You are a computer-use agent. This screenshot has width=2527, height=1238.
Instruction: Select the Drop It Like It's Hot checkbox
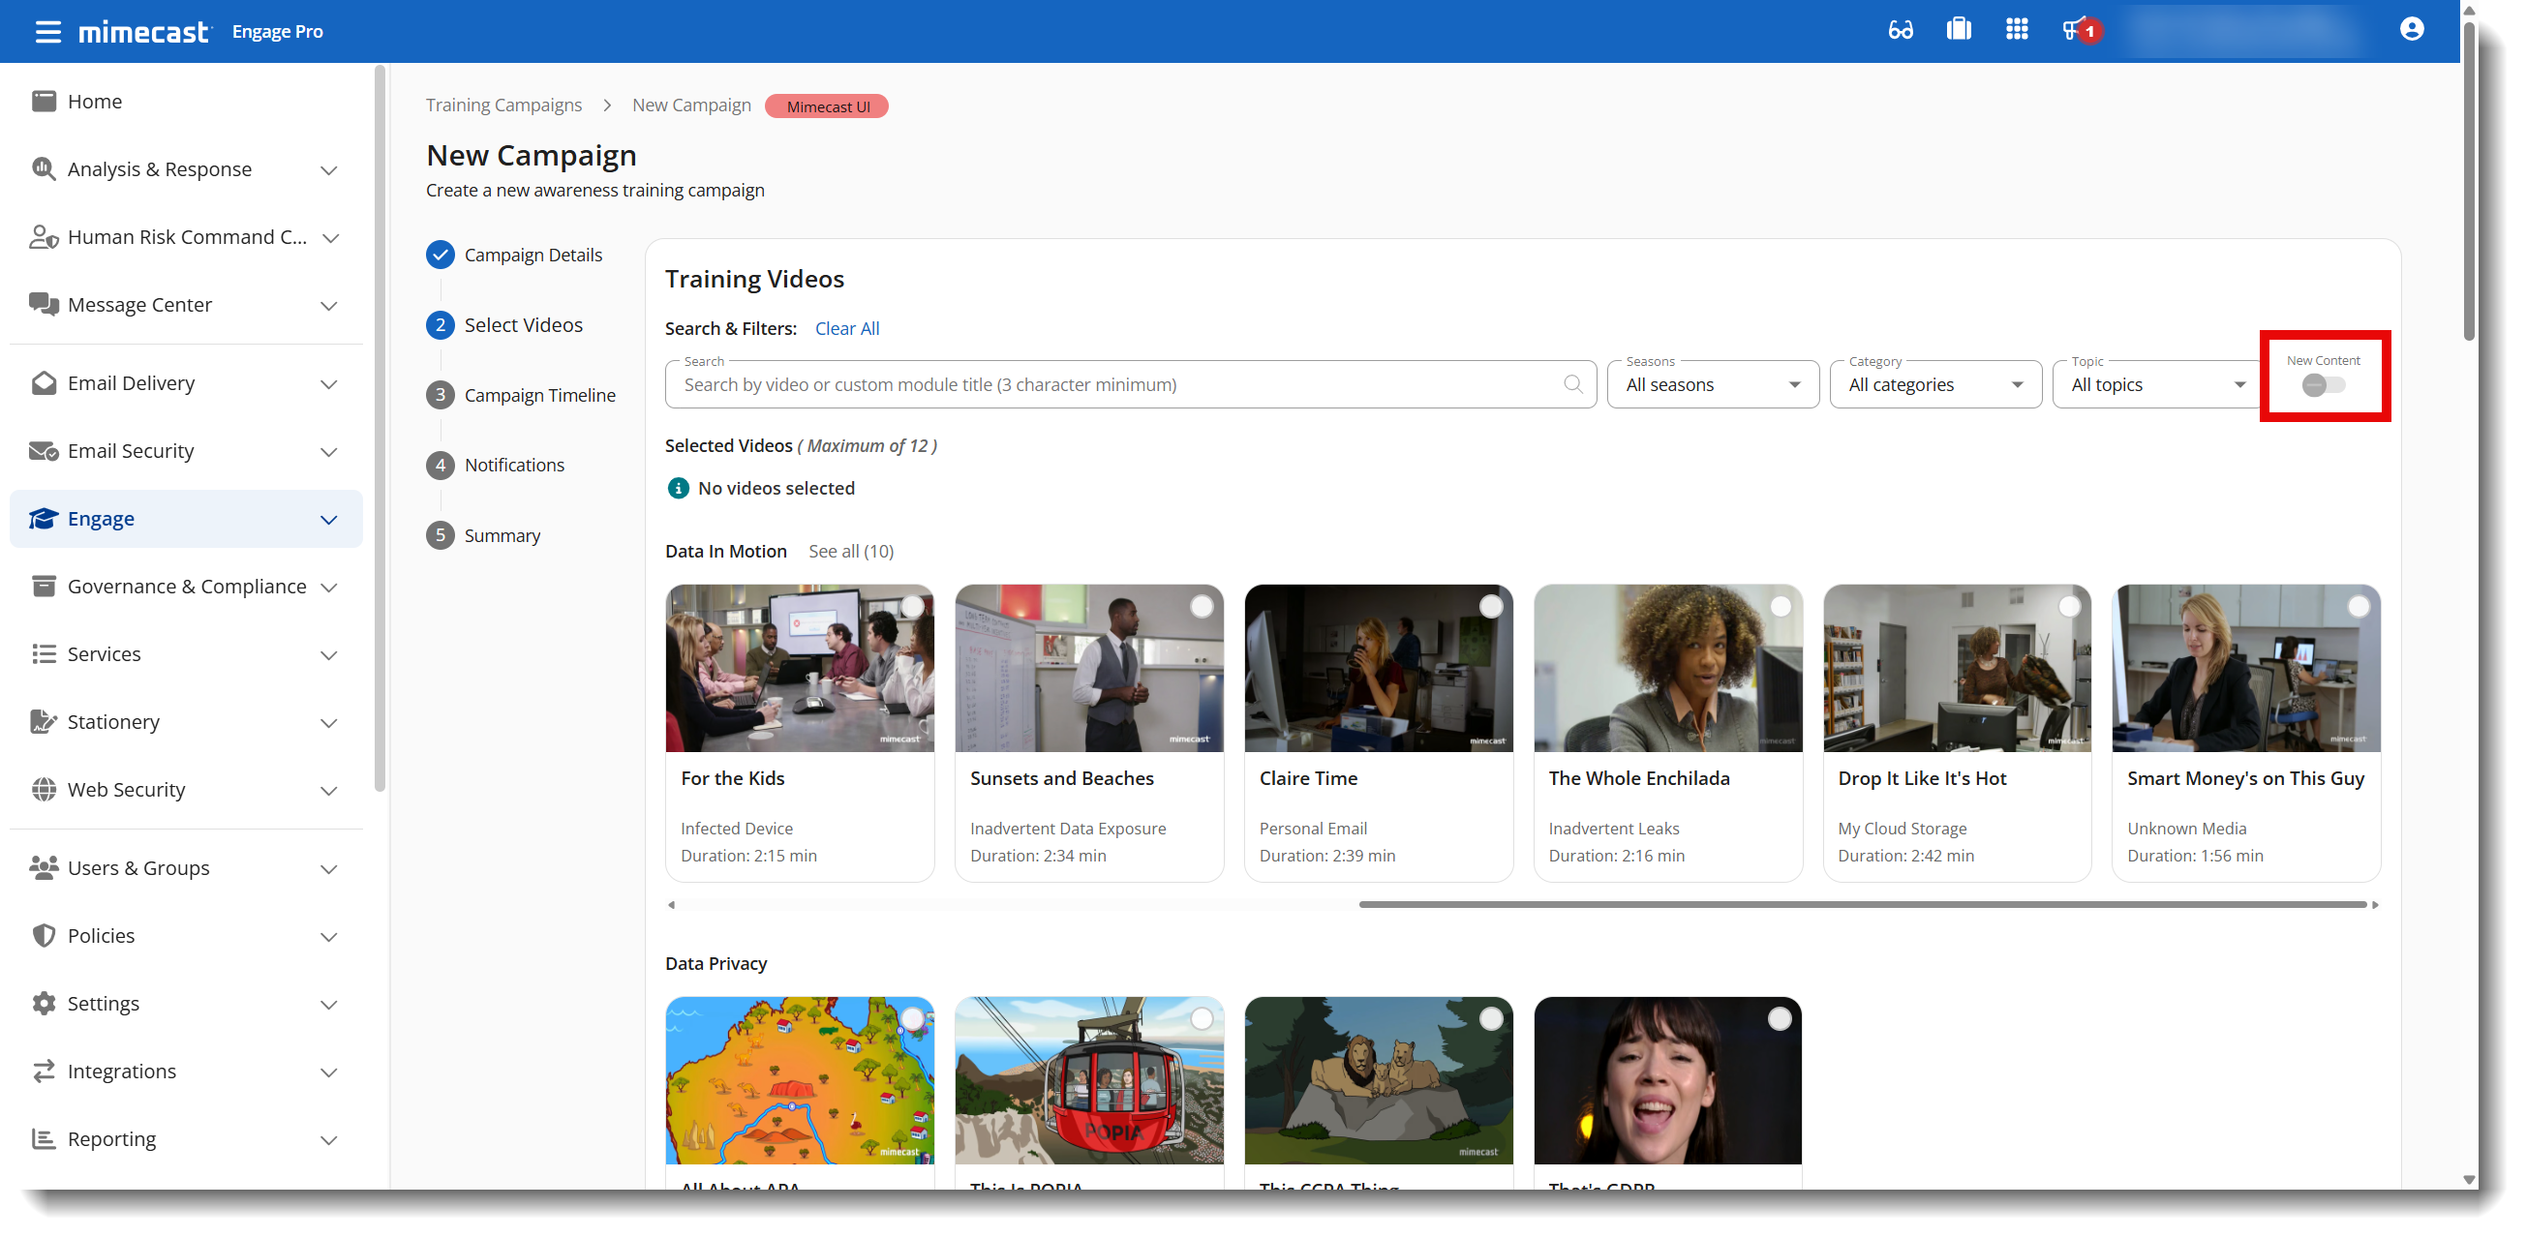(x=2069, y=606)
